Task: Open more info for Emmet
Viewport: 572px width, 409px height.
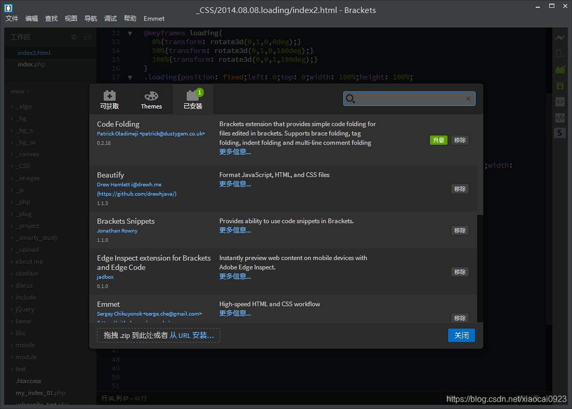Action: 235,313
